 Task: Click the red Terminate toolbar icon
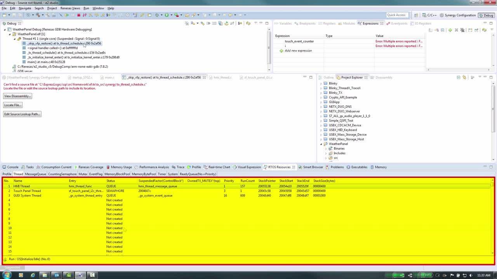[x=78, y=15]
